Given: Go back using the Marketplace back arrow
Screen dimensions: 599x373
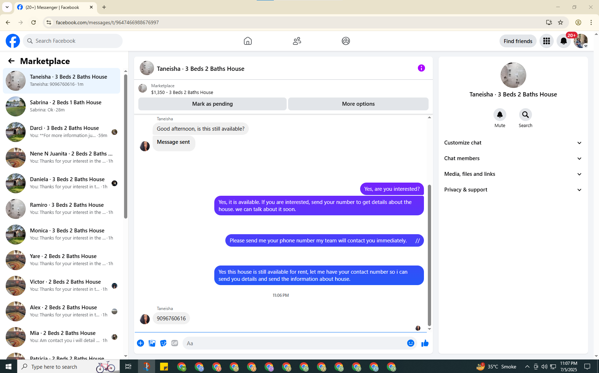Looking at the screenshot, I should (x=11, y=61).
